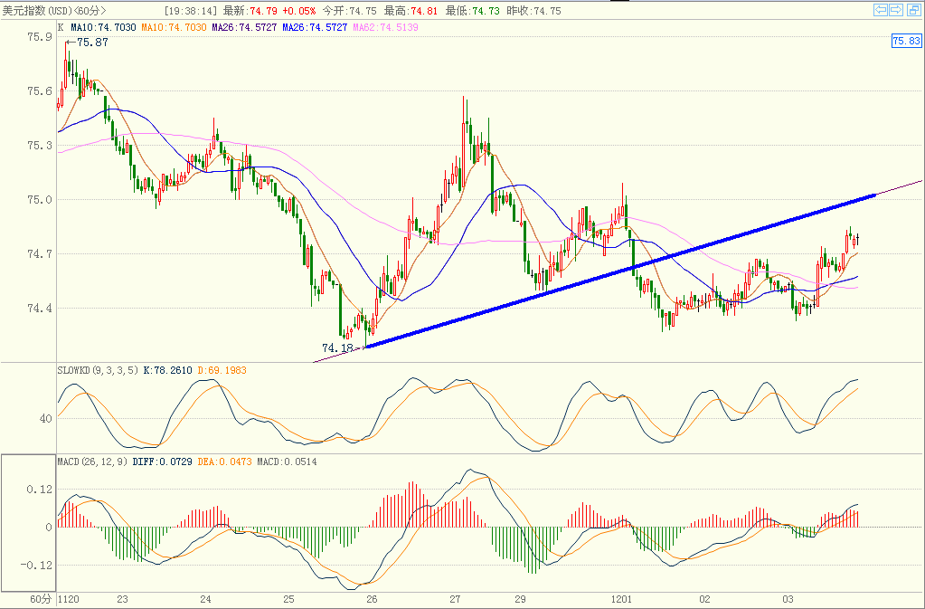Click the 75.3 price axis label
The width and height of the screenshot is (925, 609).
(x=40, y=145)
